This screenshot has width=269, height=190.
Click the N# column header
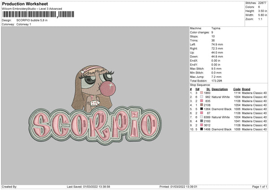(x=197, y=89)
